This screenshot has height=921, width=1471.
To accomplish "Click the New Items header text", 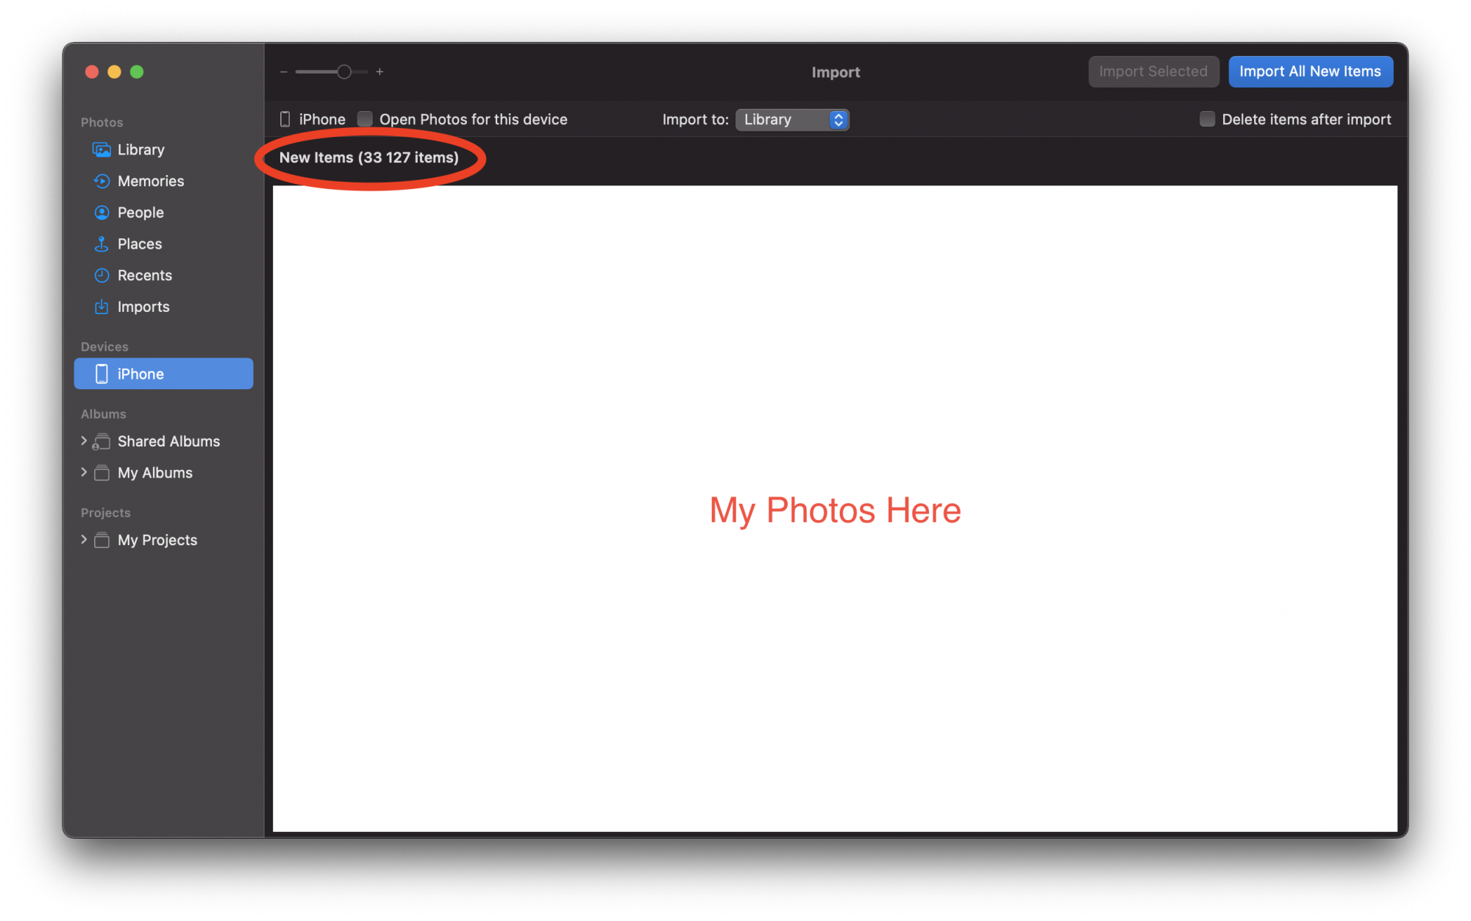I will (x=368, y=157).
